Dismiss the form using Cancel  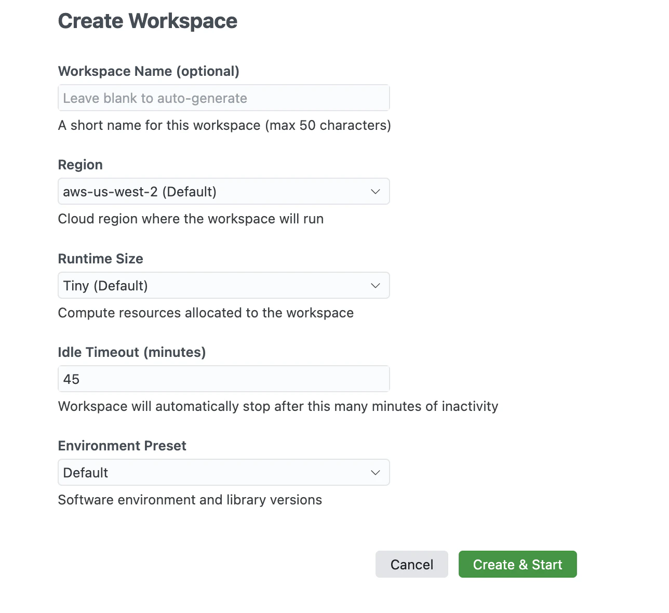click(x=411, y=564)
